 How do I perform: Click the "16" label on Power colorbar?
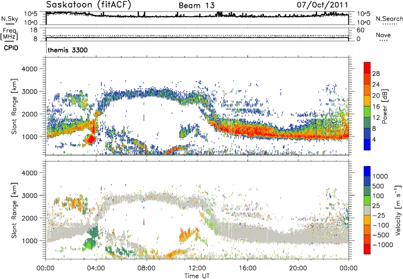[376, 107]
